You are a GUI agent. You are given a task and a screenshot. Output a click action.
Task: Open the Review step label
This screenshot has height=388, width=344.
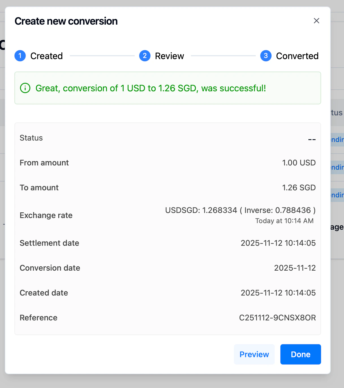tap(169, 56)
